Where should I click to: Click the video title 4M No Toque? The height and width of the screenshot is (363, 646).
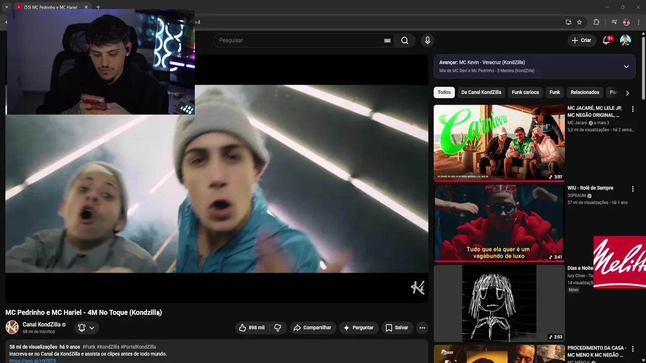(x=84, y=313)
